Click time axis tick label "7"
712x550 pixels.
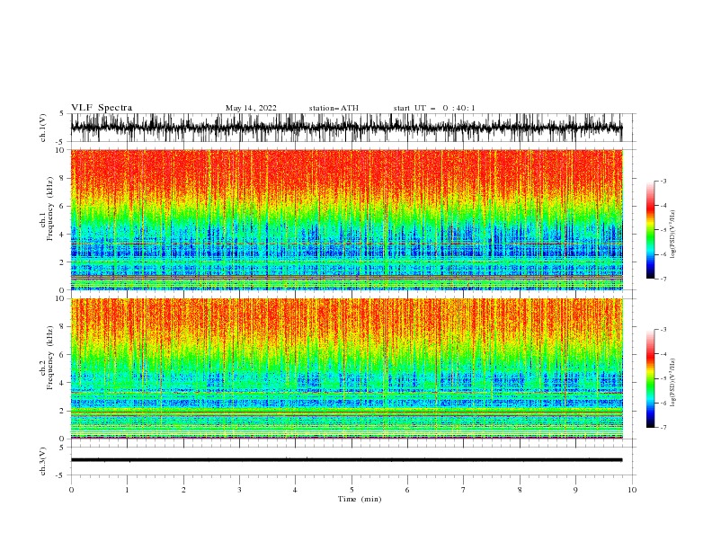pos(464,490)
